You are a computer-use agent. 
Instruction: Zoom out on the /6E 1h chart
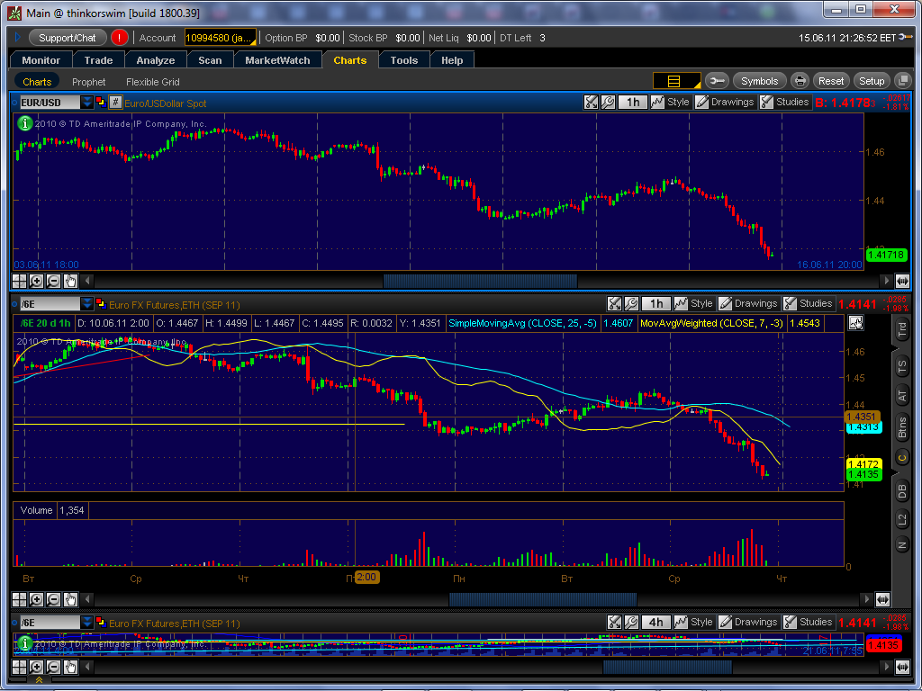tap(53, 599)
